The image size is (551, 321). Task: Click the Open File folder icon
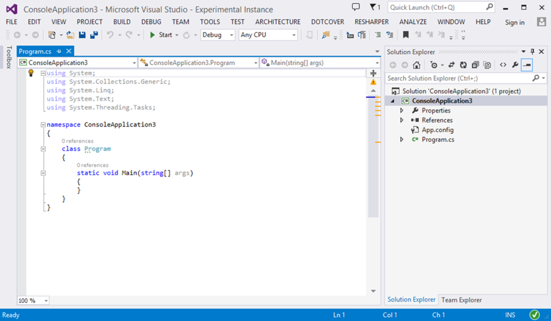pyautogui.click(x=70, y=35)
